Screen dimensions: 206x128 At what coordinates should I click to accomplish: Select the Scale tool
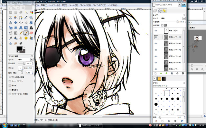tap(11, 28)
